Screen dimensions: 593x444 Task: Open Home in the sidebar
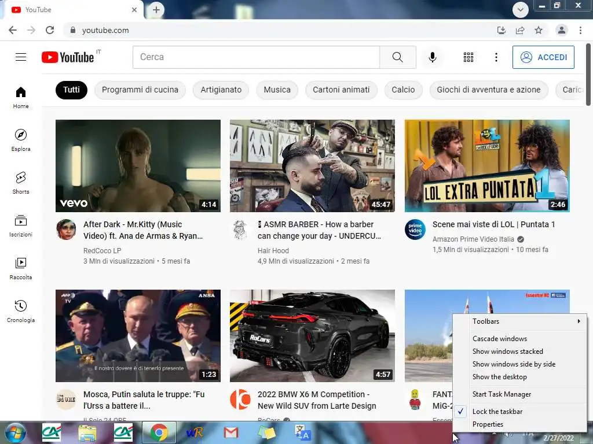click(x=21, y=97)
